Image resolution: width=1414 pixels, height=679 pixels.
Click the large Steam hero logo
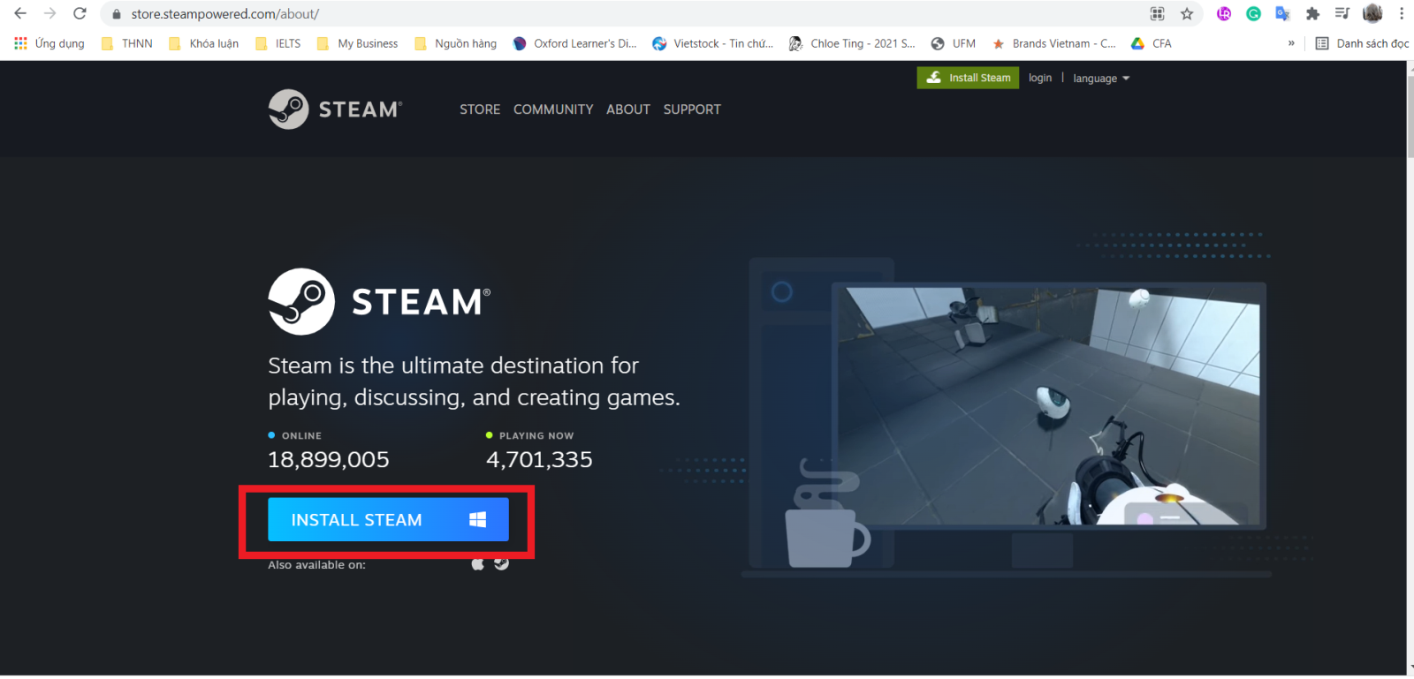coord(379,301)
